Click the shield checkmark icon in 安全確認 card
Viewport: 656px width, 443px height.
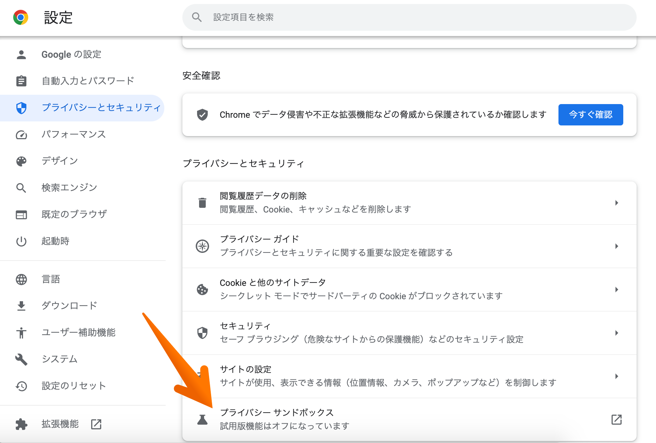[x=202, y=115]
